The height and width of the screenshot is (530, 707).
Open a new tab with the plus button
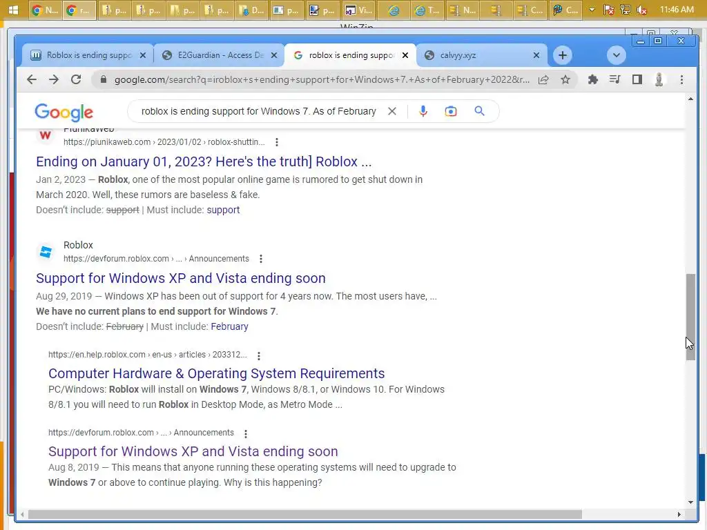(x=562, y=55)
